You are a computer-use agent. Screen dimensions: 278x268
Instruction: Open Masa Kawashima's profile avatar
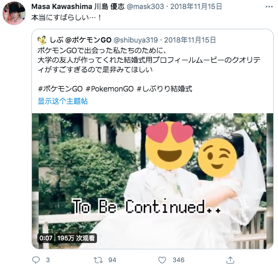pyautogui.click(x=14, y=13)
